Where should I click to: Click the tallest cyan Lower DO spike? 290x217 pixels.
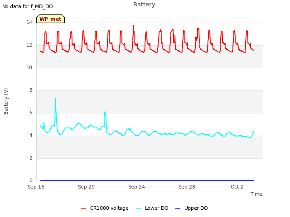[55, 99]
